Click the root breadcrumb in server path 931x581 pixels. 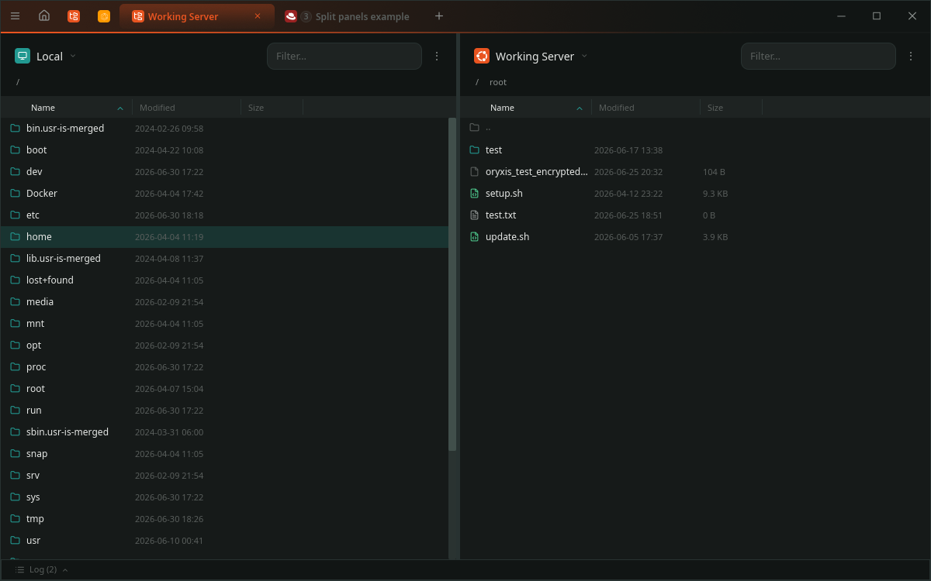point(498,82)
